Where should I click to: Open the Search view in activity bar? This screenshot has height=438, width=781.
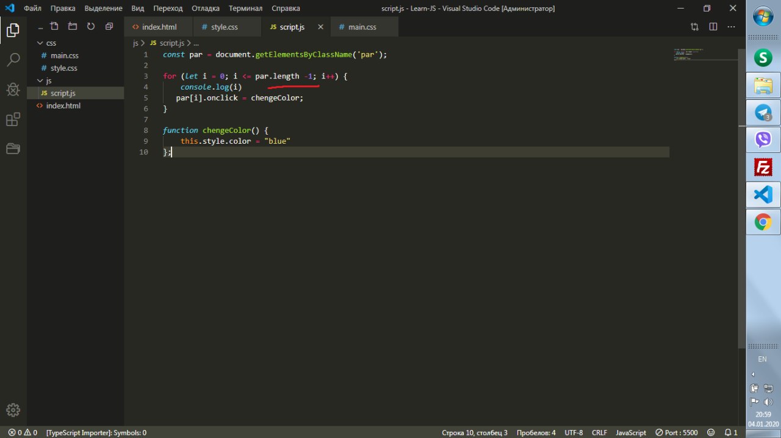click(13, 60)
